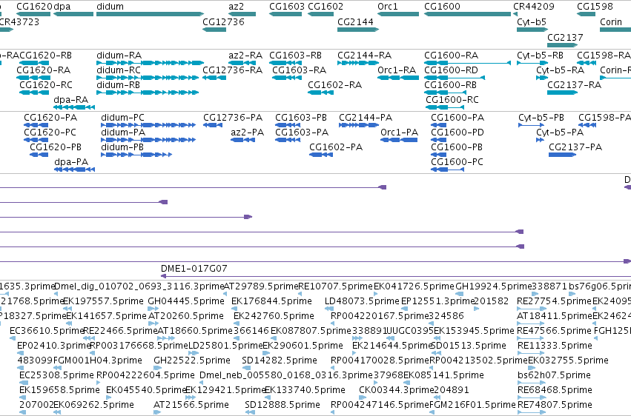This screenshot has width=631, height=416.
Task: Click the EK045540.5prime EST label
Action: coord(146,390)
